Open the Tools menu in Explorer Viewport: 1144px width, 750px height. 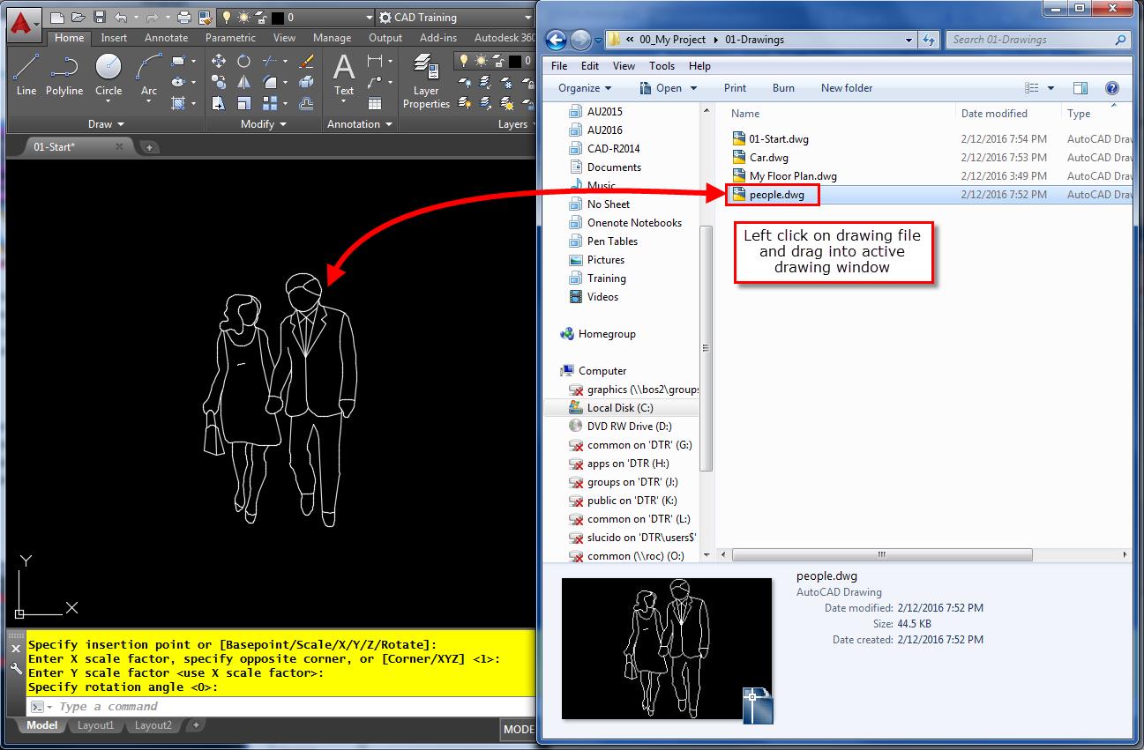coord(662,66)
